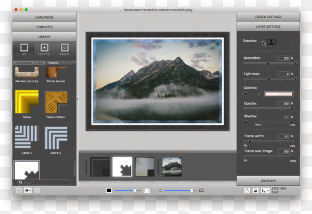Select the gray gradient frame layer
The width and height of the screenshot is (312, 214).
tap(145, 167)
